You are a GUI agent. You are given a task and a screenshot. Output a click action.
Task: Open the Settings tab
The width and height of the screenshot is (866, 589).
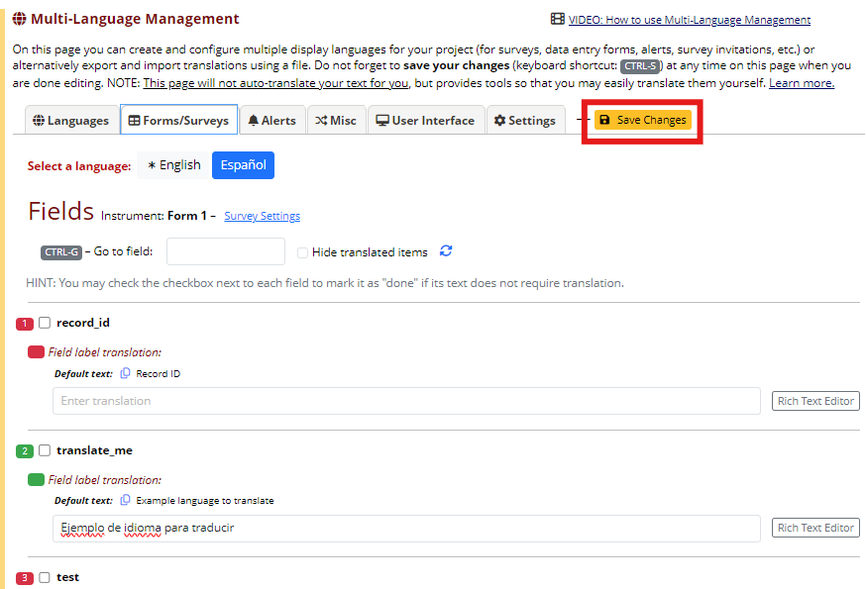tap(525, 121)
